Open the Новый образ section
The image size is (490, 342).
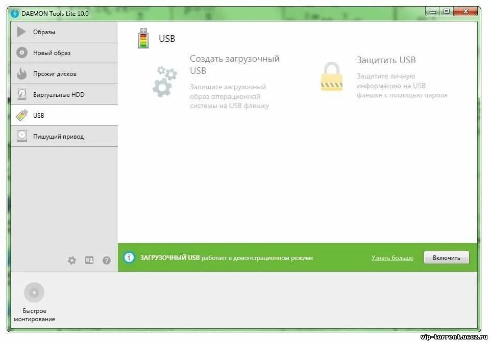[64, 52]
